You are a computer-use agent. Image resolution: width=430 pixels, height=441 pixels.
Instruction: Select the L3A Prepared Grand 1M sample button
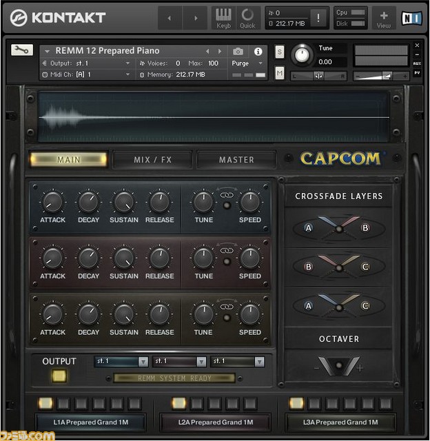pyautogui.click(x=340, y=422)
